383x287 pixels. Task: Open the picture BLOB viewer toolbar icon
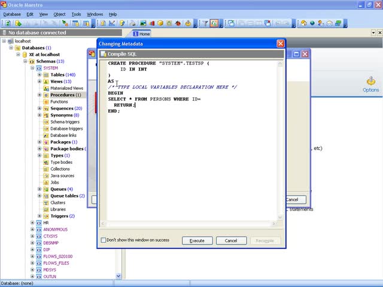143,23
